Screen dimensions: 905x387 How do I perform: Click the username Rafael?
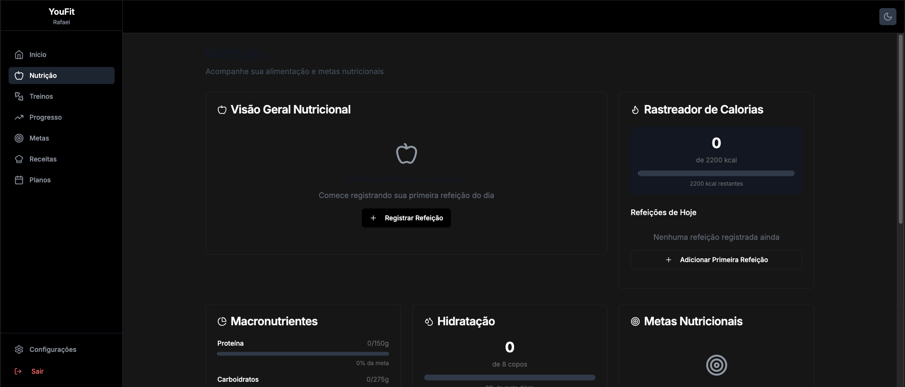coord(61,22)
